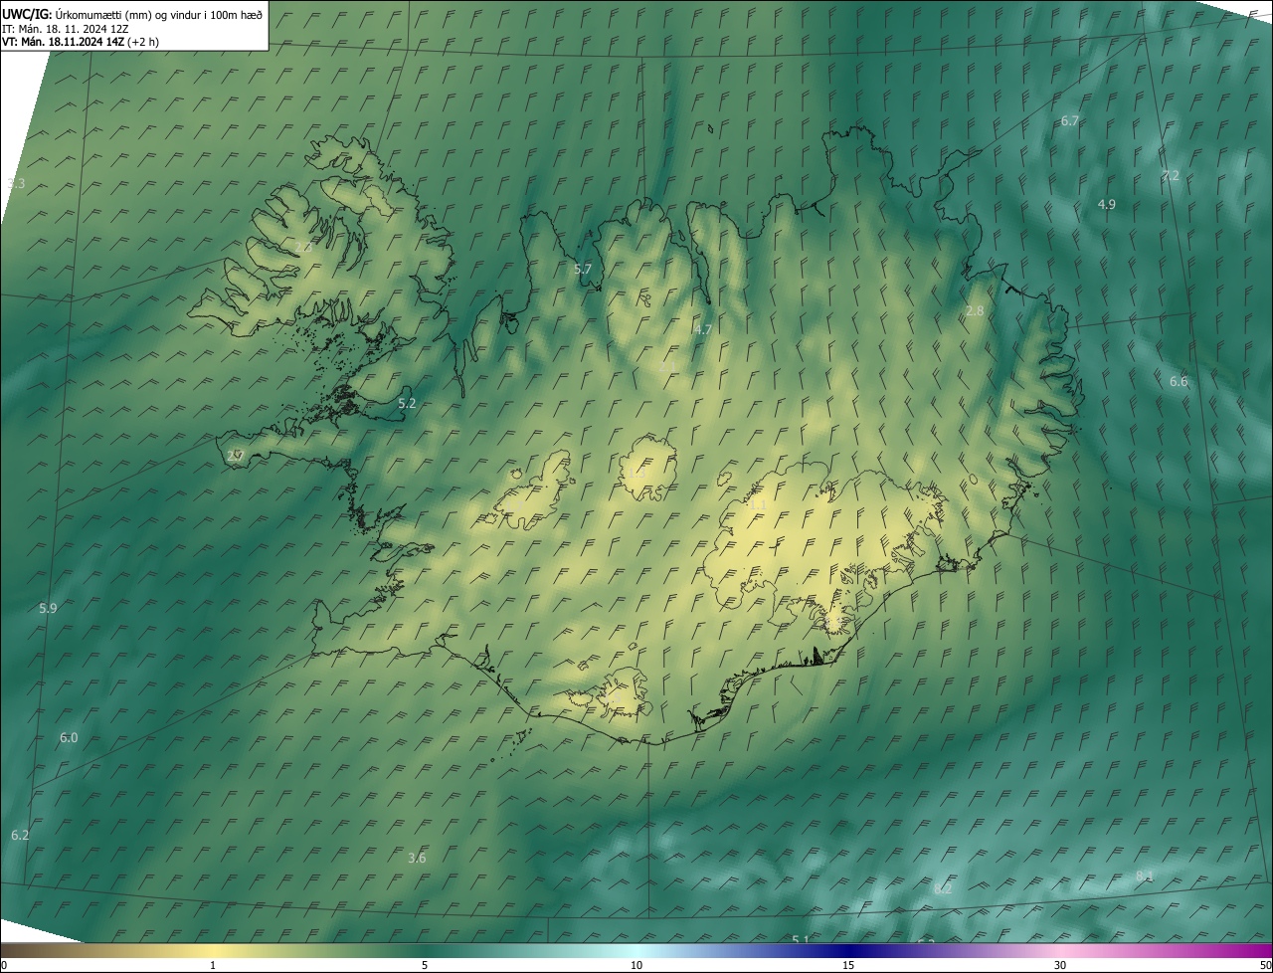Click the 7.2 value label on the map
This screenshot has width=1273, height=973.
click(1171, 175)
